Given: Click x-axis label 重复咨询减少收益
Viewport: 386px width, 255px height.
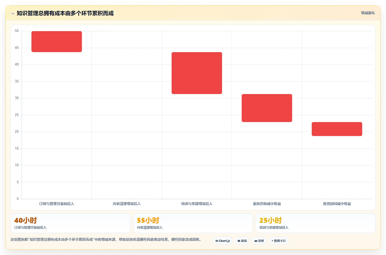Looking at the screenshot, I should (267, 204).
